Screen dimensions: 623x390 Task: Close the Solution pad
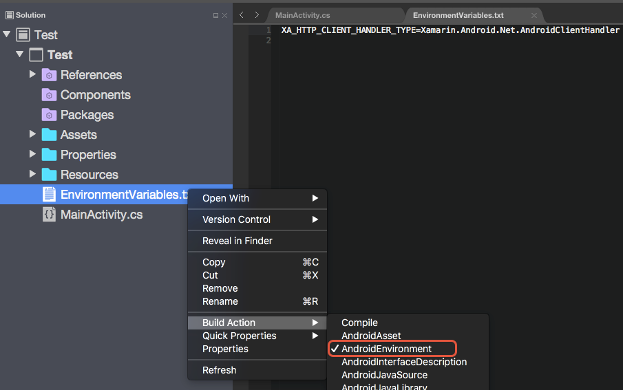pyautogui.click(x=225, y=16)
